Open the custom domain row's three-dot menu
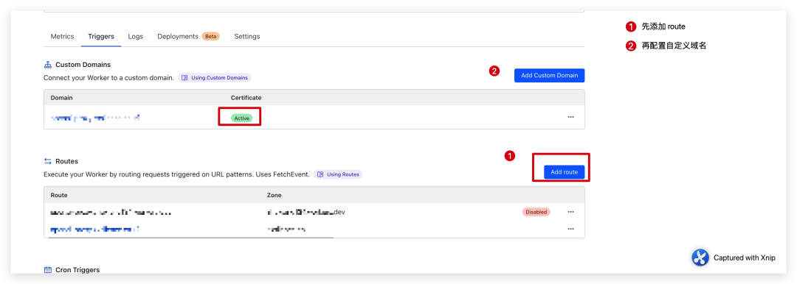The height and width of the screenshot is (284, 797). click(570, 117)
